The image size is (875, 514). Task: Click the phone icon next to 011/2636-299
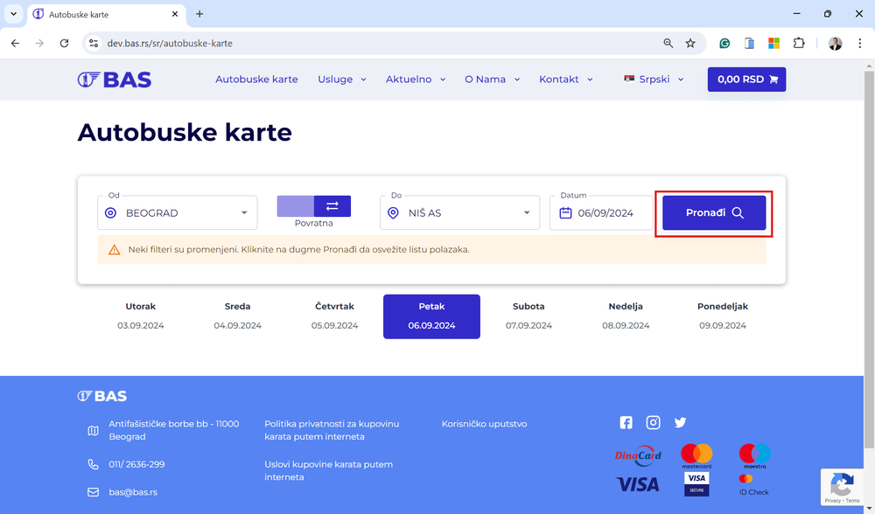click(x=92, y=464)
